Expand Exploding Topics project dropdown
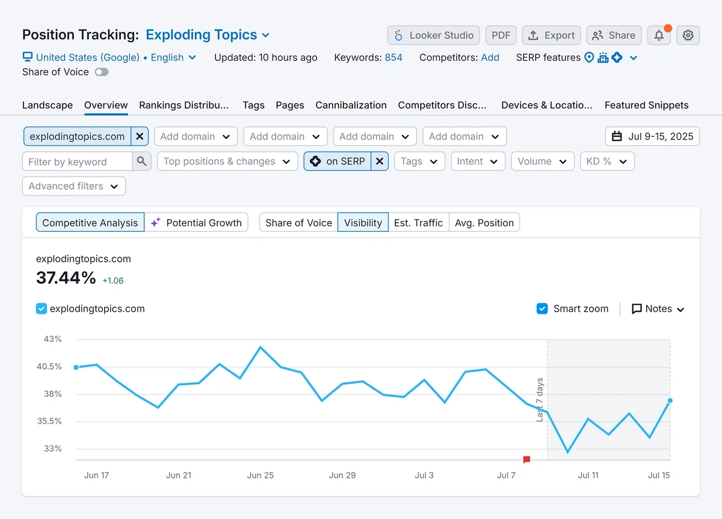 (x=208, y=35)
